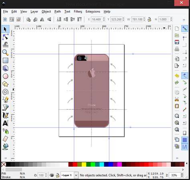Pick the cyan palette swatch

[102, 164]
